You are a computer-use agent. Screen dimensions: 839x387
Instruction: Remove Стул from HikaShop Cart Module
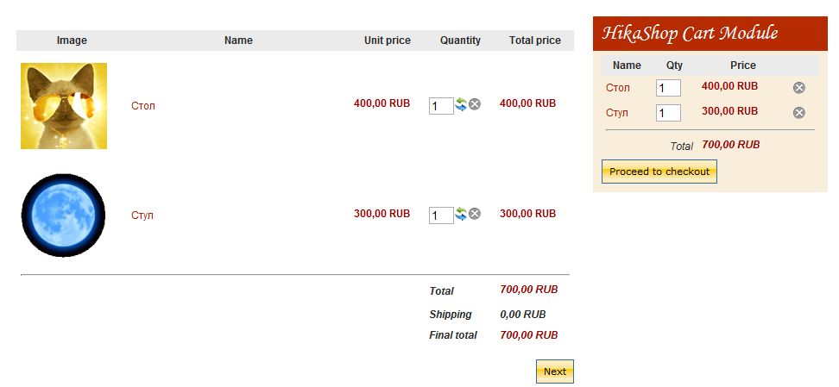coord(799,113)
